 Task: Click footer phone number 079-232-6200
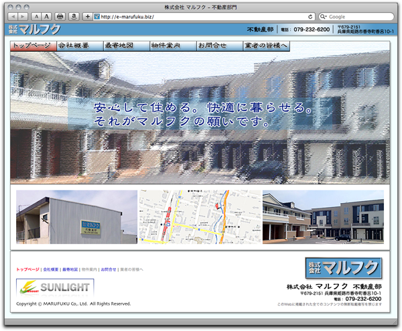pos(363,299)
